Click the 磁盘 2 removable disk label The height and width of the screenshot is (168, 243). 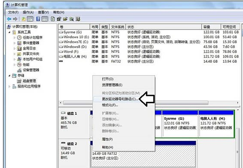pyautogui.click(x=72, y=144)
